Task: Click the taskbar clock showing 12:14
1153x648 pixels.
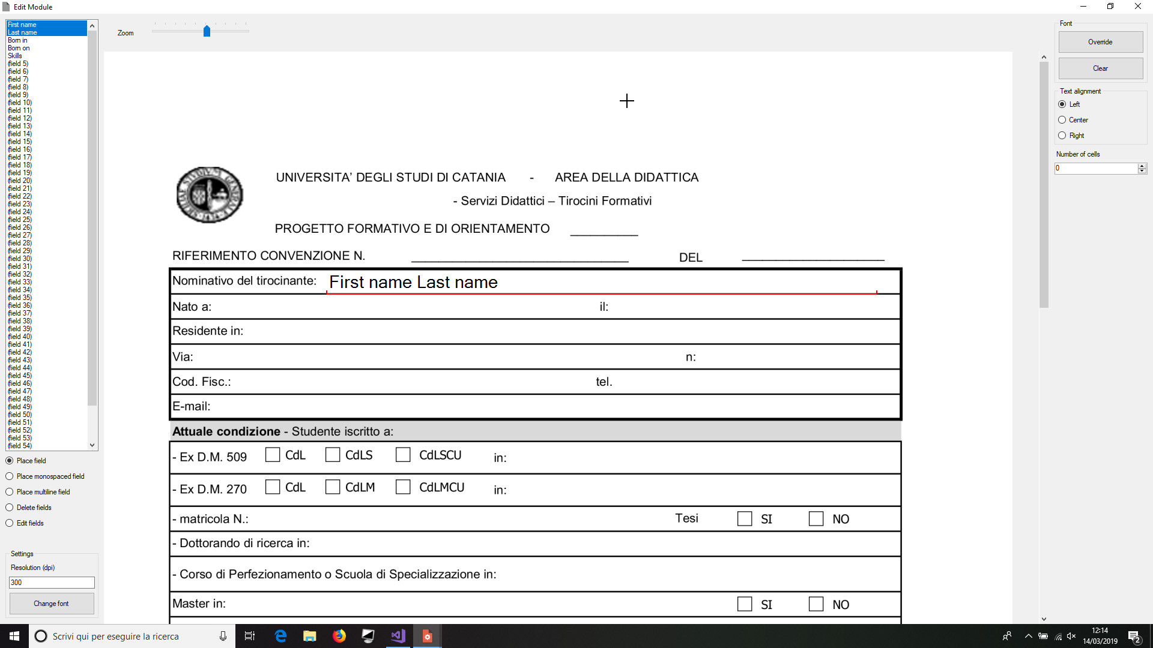Action: pyautogui.click(x=1100, y=636)
